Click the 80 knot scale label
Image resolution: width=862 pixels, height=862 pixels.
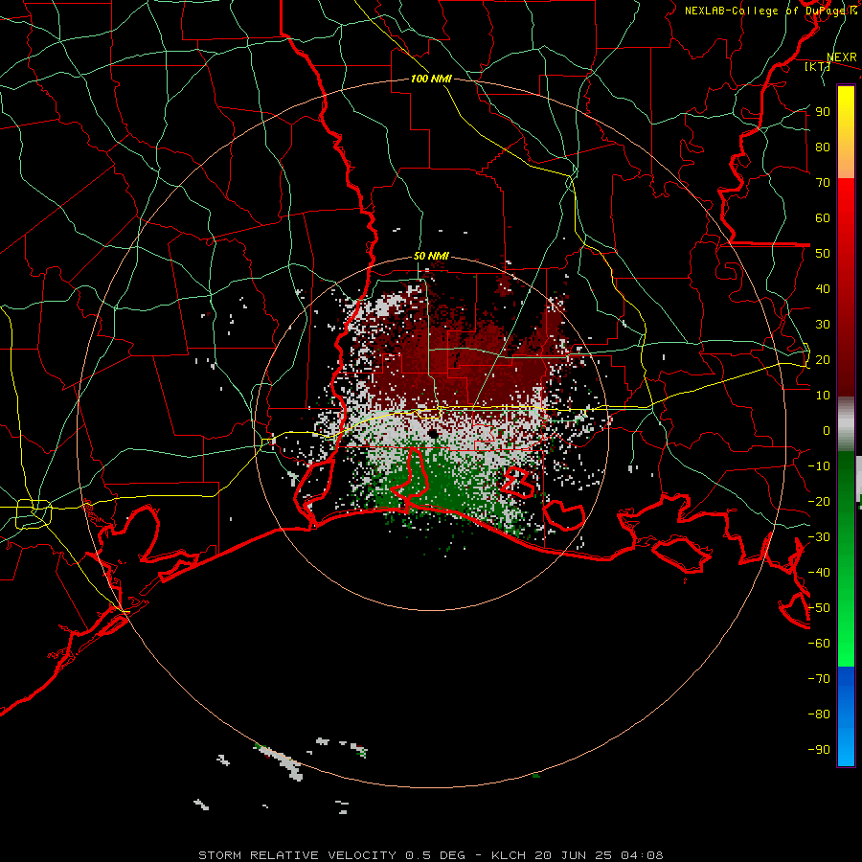823,147
